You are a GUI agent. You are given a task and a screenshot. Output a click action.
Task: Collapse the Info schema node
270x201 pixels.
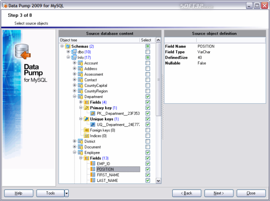point(68,57)
